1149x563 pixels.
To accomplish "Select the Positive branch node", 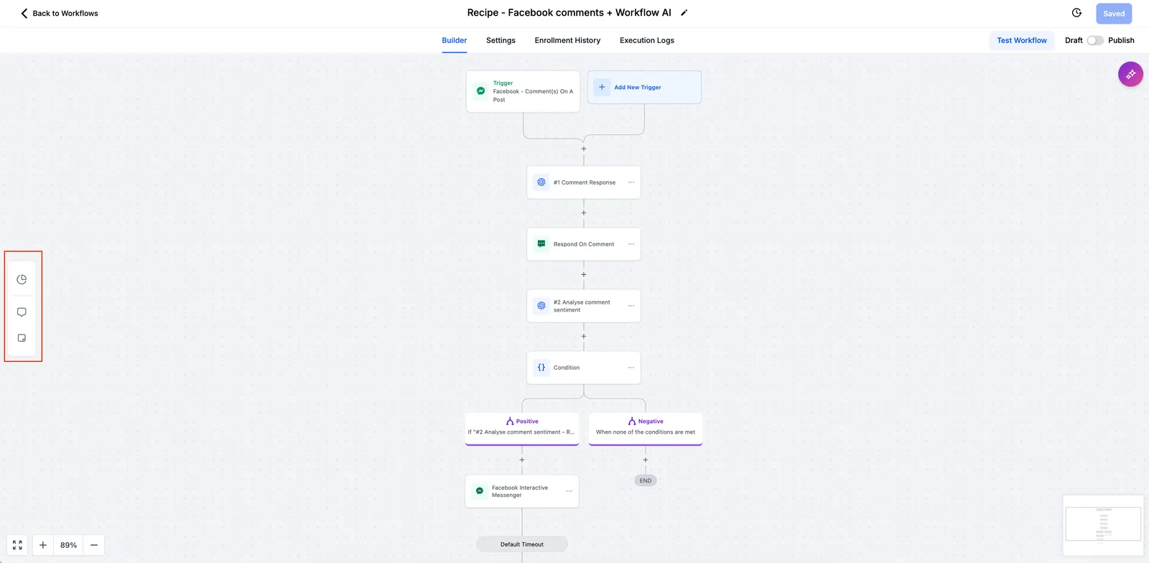I will (522, 428).
